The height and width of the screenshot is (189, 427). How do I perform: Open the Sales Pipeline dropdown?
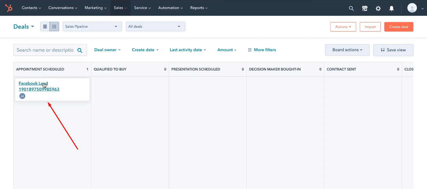[92, 27]
